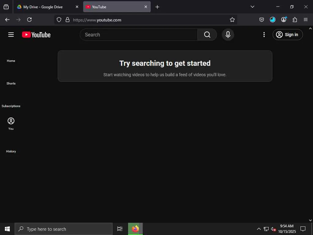Open the YouTube hamburger guide menu
Image resolution: width=313 pixels, height=235 pixels.
pyautogui.click(x=11, y=35)
